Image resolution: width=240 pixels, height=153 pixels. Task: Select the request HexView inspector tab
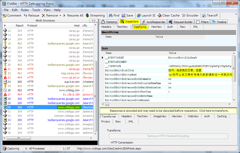pos(156,27)
